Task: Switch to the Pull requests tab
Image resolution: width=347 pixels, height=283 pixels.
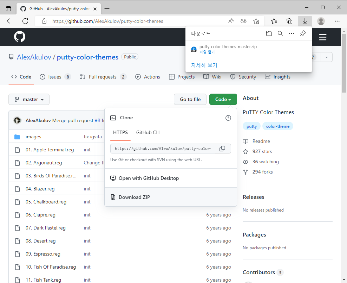Action: click(103, 77)
